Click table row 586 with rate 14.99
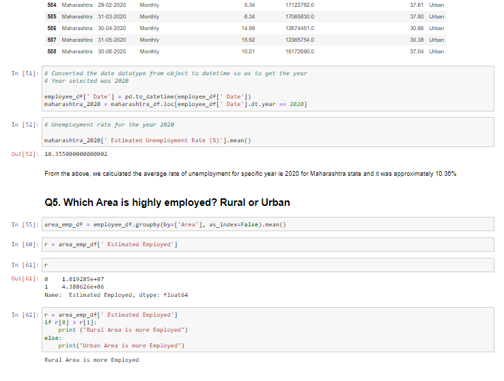 click(x=245, y=28)
